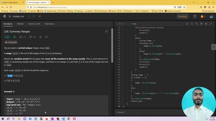Open the browser hamburger menu
This screenshot has height=121, width=216.
point(213,7)
